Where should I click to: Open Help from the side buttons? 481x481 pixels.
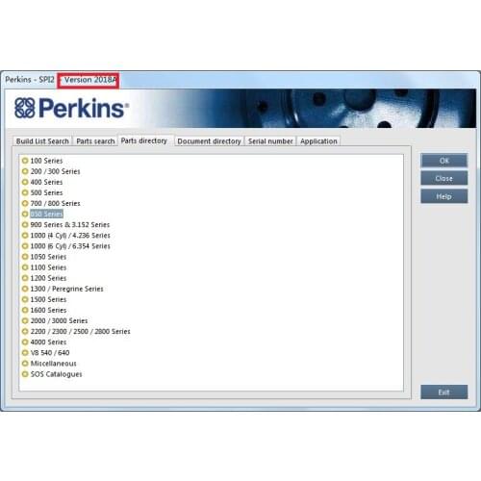(x=444, y=196)
